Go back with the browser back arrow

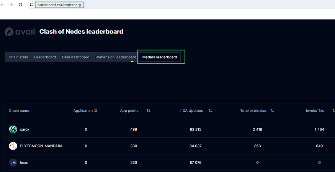2,5
